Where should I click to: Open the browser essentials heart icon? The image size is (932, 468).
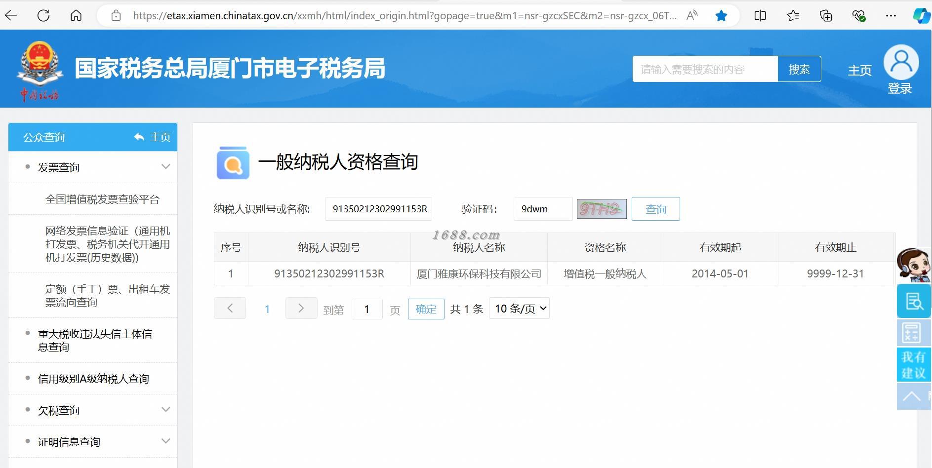pyautogui.click(x=859, y=16)
